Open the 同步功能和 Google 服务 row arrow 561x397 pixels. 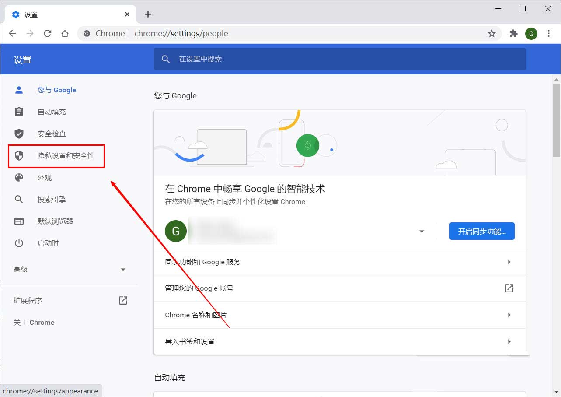pyautogui.click(x=509, y=262)
